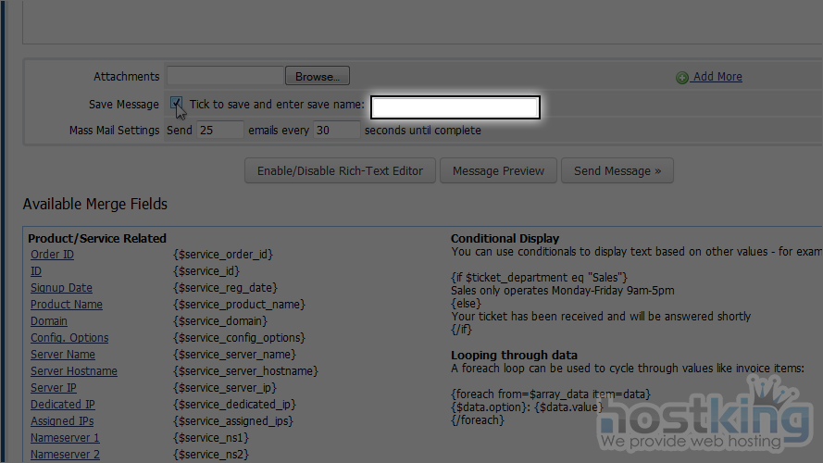Click the seconds interval field showing 30
The height and width of the screenshot is (463, 823).
tap(336, 131)
